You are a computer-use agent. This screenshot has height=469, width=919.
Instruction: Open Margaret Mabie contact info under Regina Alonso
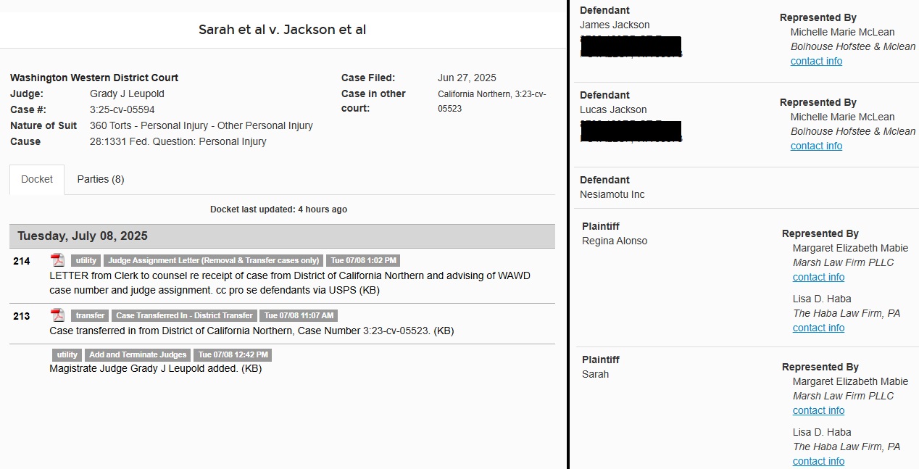[818, 277]
